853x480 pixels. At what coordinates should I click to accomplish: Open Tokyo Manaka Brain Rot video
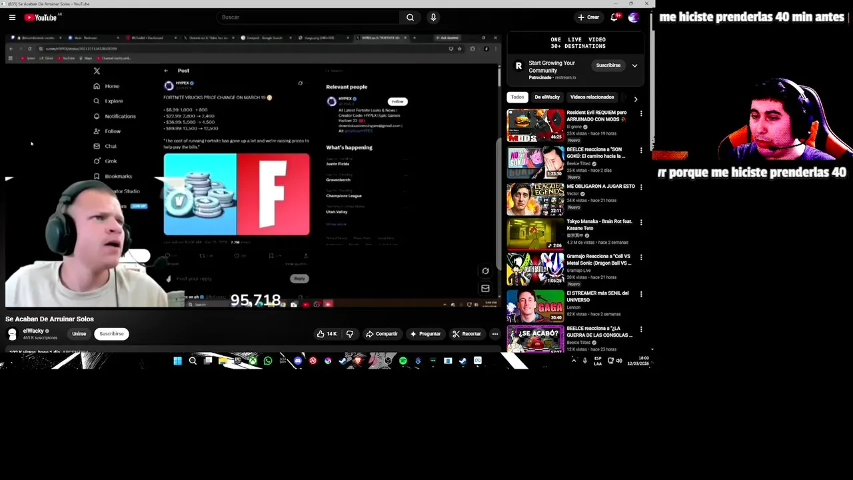point(535,235)
